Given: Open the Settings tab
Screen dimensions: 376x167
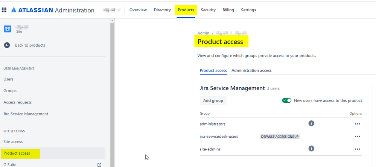Looking at the screenshot, I should (x=248, y=10).
